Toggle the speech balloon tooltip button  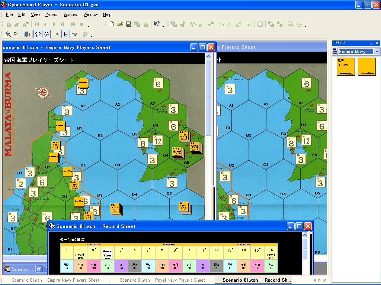tap(38, 34)
